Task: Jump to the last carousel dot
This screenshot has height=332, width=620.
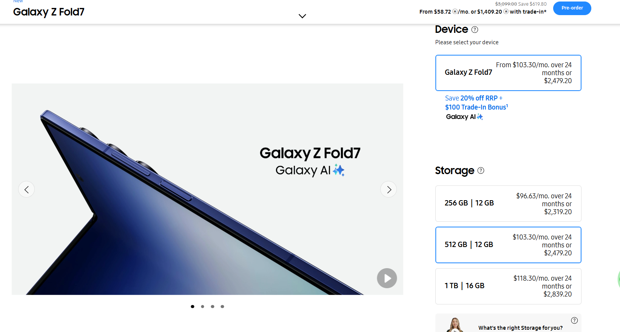Action: coord(222,306)
